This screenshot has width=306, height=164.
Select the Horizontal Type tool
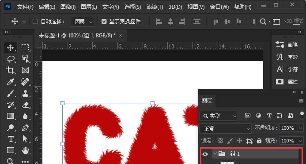11,139
